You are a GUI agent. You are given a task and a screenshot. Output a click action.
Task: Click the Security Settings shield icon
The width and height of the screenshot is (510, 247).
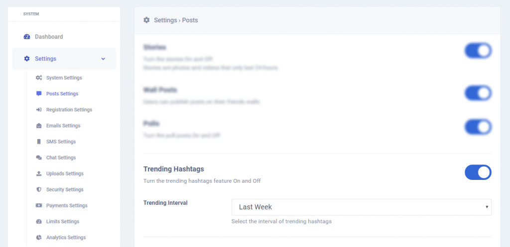39,189
